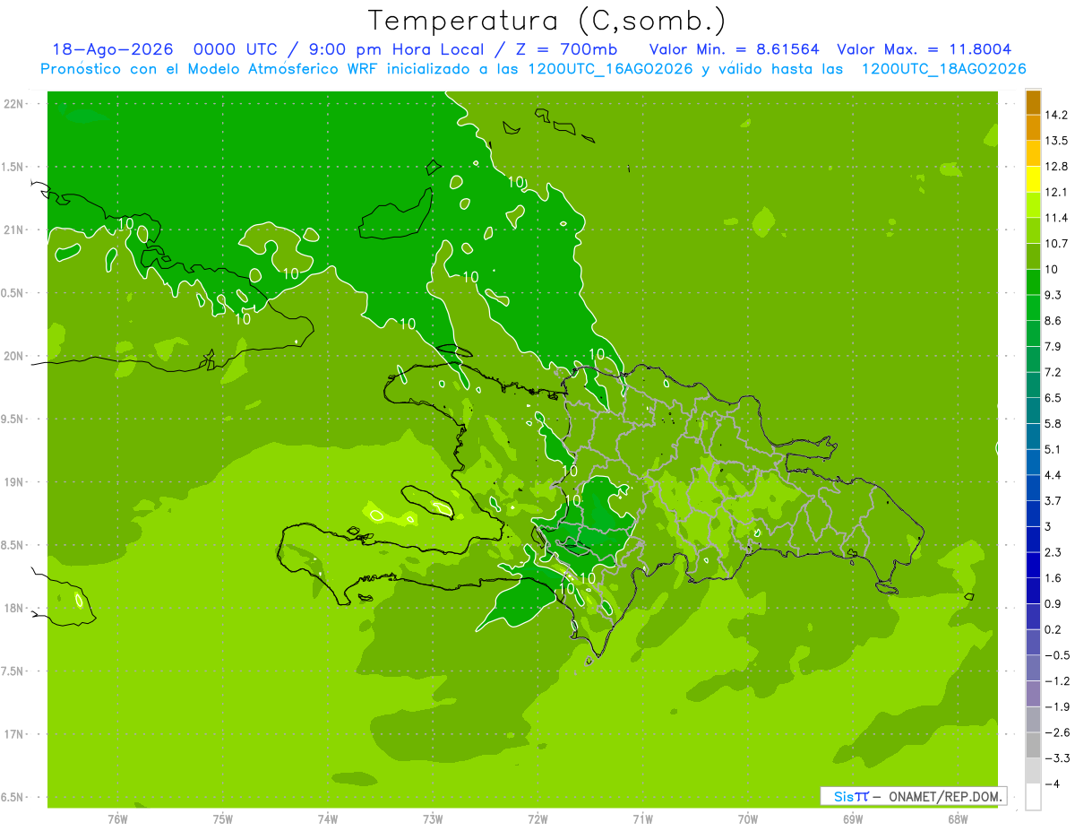The image size is (1075, 831).
Task: Click "9:00 pm Hora Local" text
Action: [x=397, y=50]
